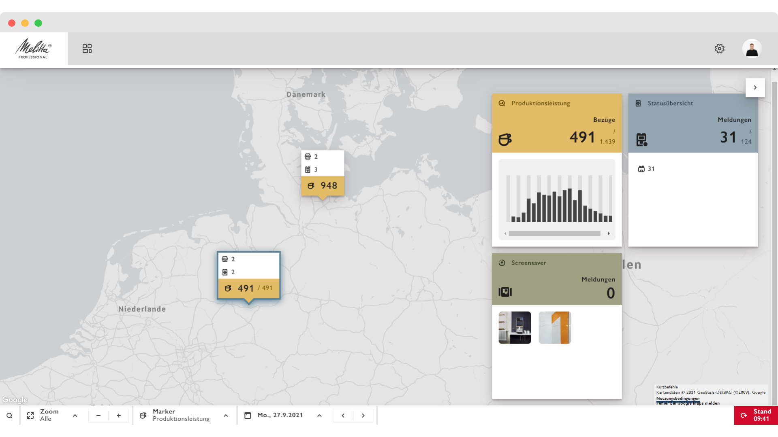Click the store icon in the 491 marker

coord(225,259)
